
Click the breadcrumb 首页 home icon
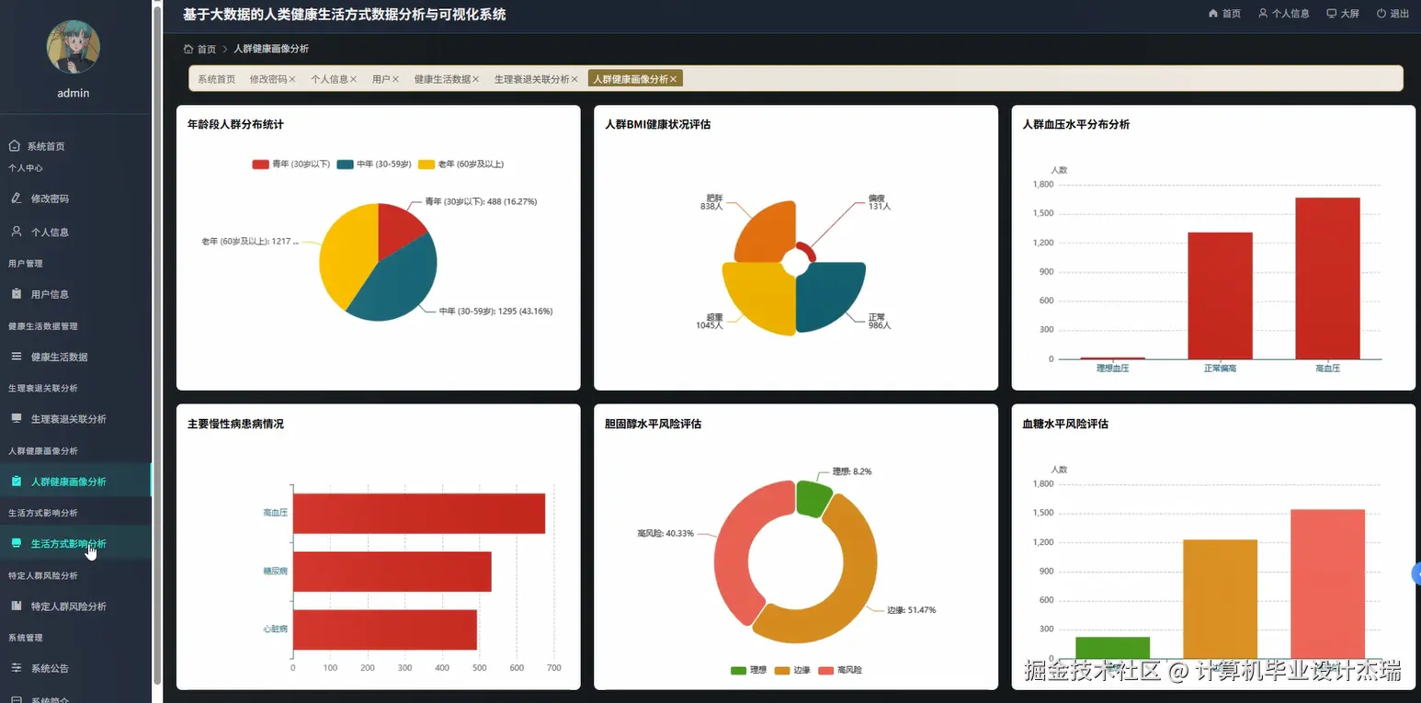click(188, 49)
